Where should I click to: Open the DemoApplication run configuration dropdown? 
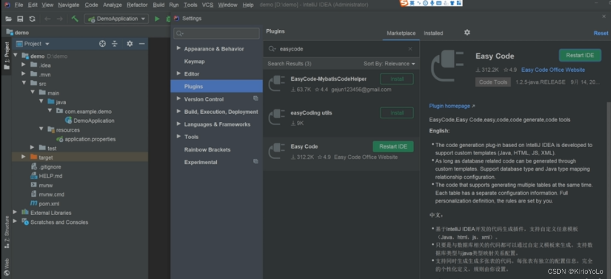[117, 19]
